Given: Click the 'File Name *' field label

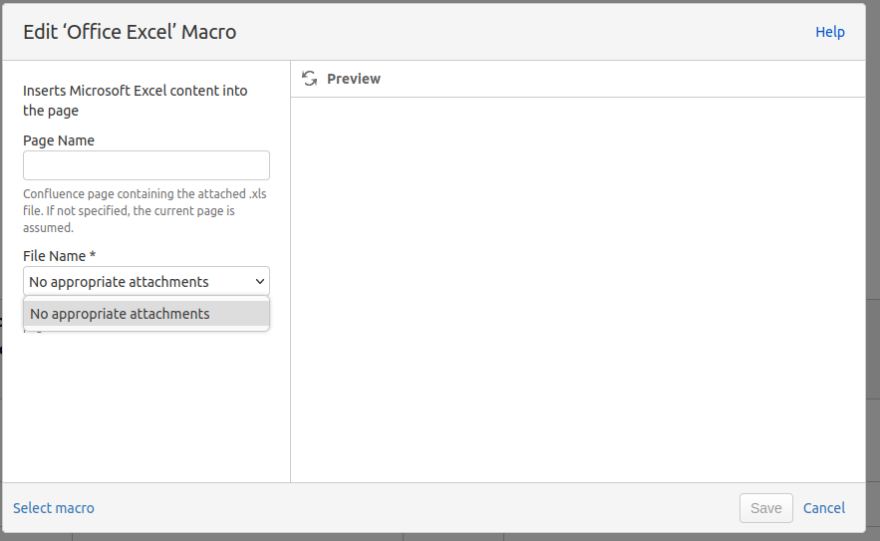Looking at the screenshot, I should pos(60,256).
